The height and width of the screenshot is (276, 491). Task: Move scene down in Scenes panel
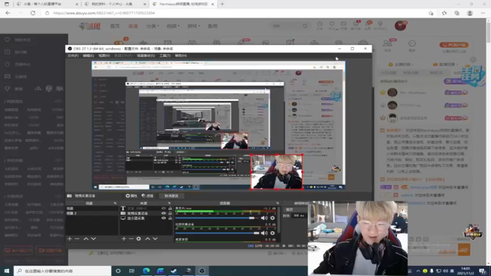(x=93, y=239)
